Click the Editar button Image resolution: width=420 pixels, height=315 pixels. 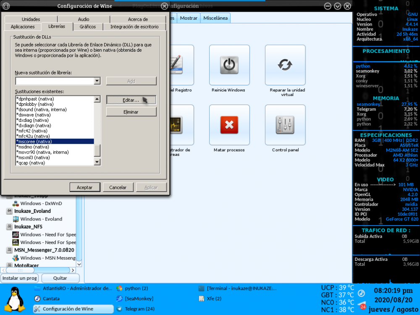click(x=131, y=100)
